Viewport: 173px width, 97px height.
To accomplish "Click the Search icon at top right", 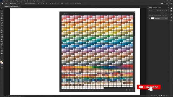I will coord(165,4).
